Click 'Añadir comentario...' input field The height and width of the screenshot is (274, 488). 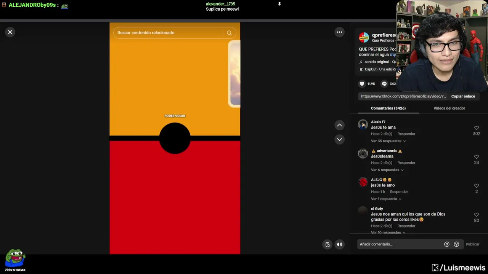click(400, 244)
